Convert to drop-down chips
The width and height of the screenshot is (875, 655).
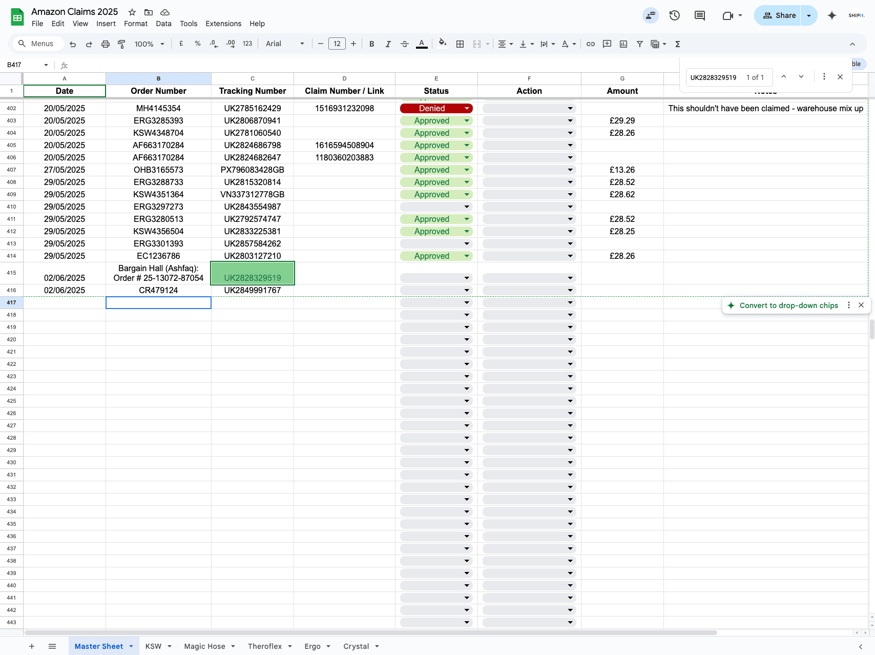point(788,305)
